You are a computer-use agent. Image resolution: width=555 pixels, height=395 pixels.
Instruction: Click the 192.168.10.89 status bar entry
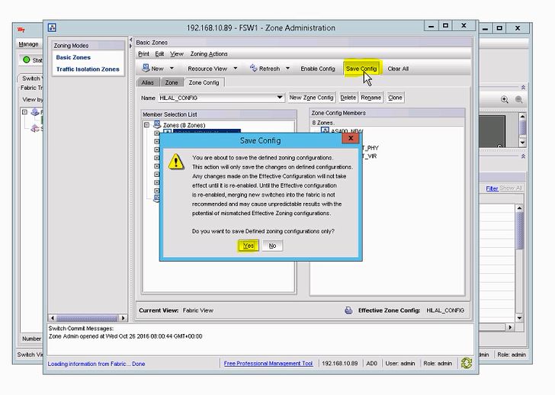click(340, 363)
